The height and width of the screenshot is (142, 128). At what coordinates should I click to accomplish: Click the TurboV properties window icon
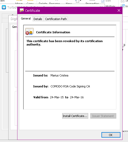[x=4, y=7]
